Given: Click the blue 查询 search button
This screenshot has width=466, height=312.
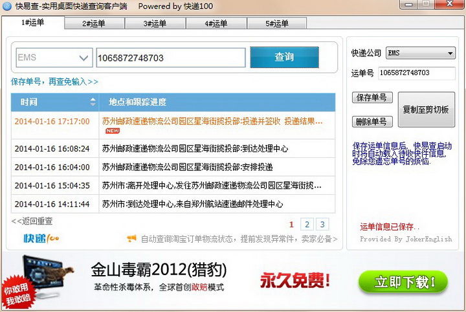Looking at the screenshot, I should click(284, 57).
